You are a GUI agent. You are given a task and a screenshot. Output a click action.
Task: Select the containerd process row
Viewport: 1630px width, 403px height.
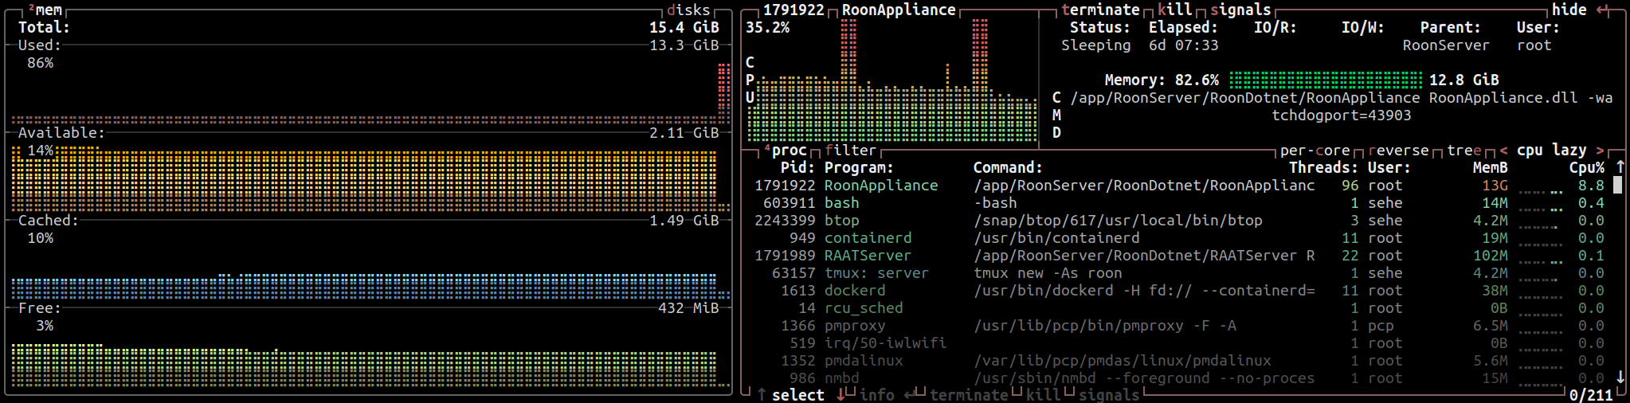click(x=1179, y=238)
